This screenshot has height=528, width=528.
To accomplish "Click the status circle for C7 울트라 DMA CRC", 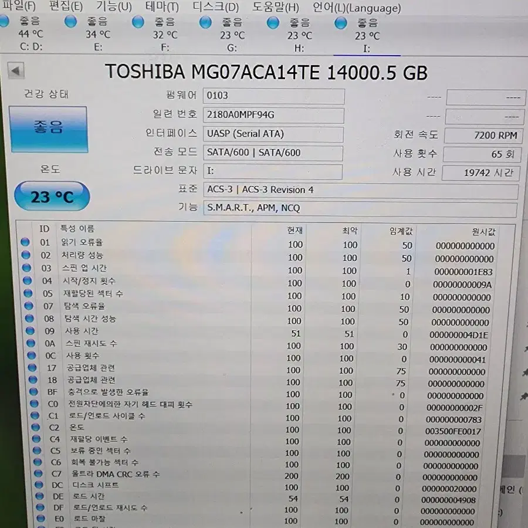I will (38, 473).
